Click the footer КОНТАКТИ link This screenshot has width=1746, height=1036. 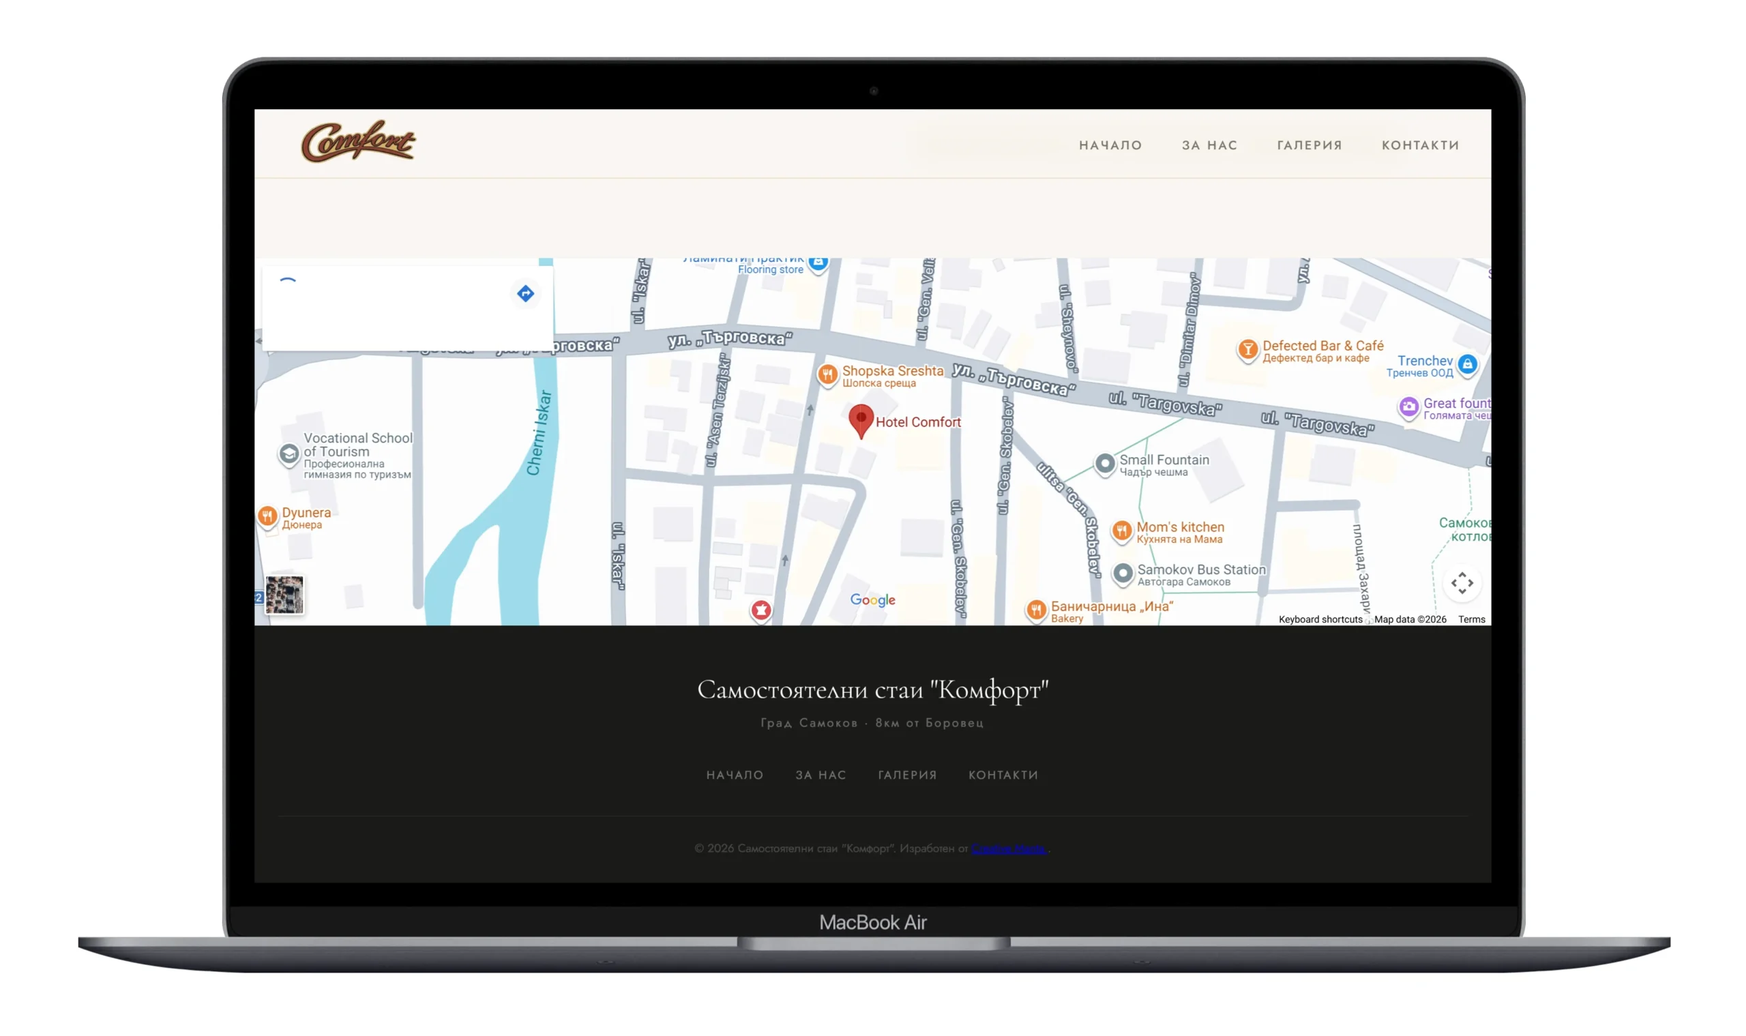(1003, 775)
